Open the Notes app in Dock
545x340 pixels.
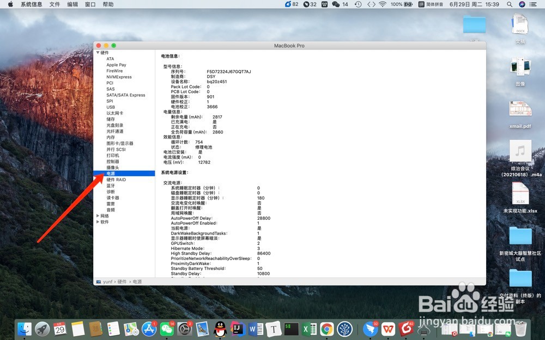coord(78,329)
